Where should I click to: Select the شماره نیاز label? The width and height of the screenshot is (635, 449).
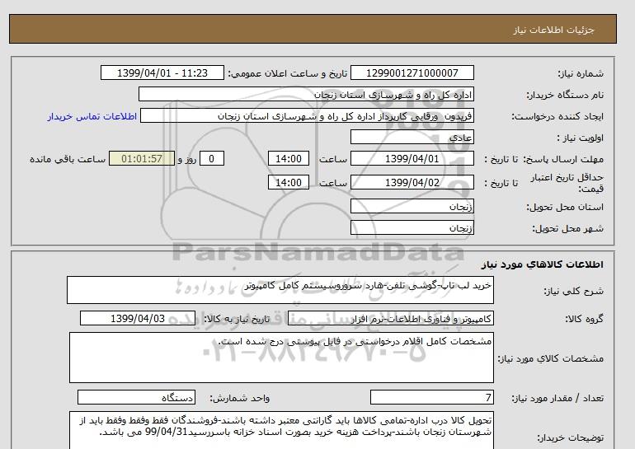(581, 73)
